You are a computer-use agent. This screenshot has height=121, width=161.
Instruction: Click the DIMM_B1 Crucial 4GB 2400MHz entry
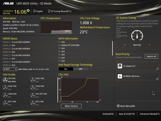coord(16,49)
